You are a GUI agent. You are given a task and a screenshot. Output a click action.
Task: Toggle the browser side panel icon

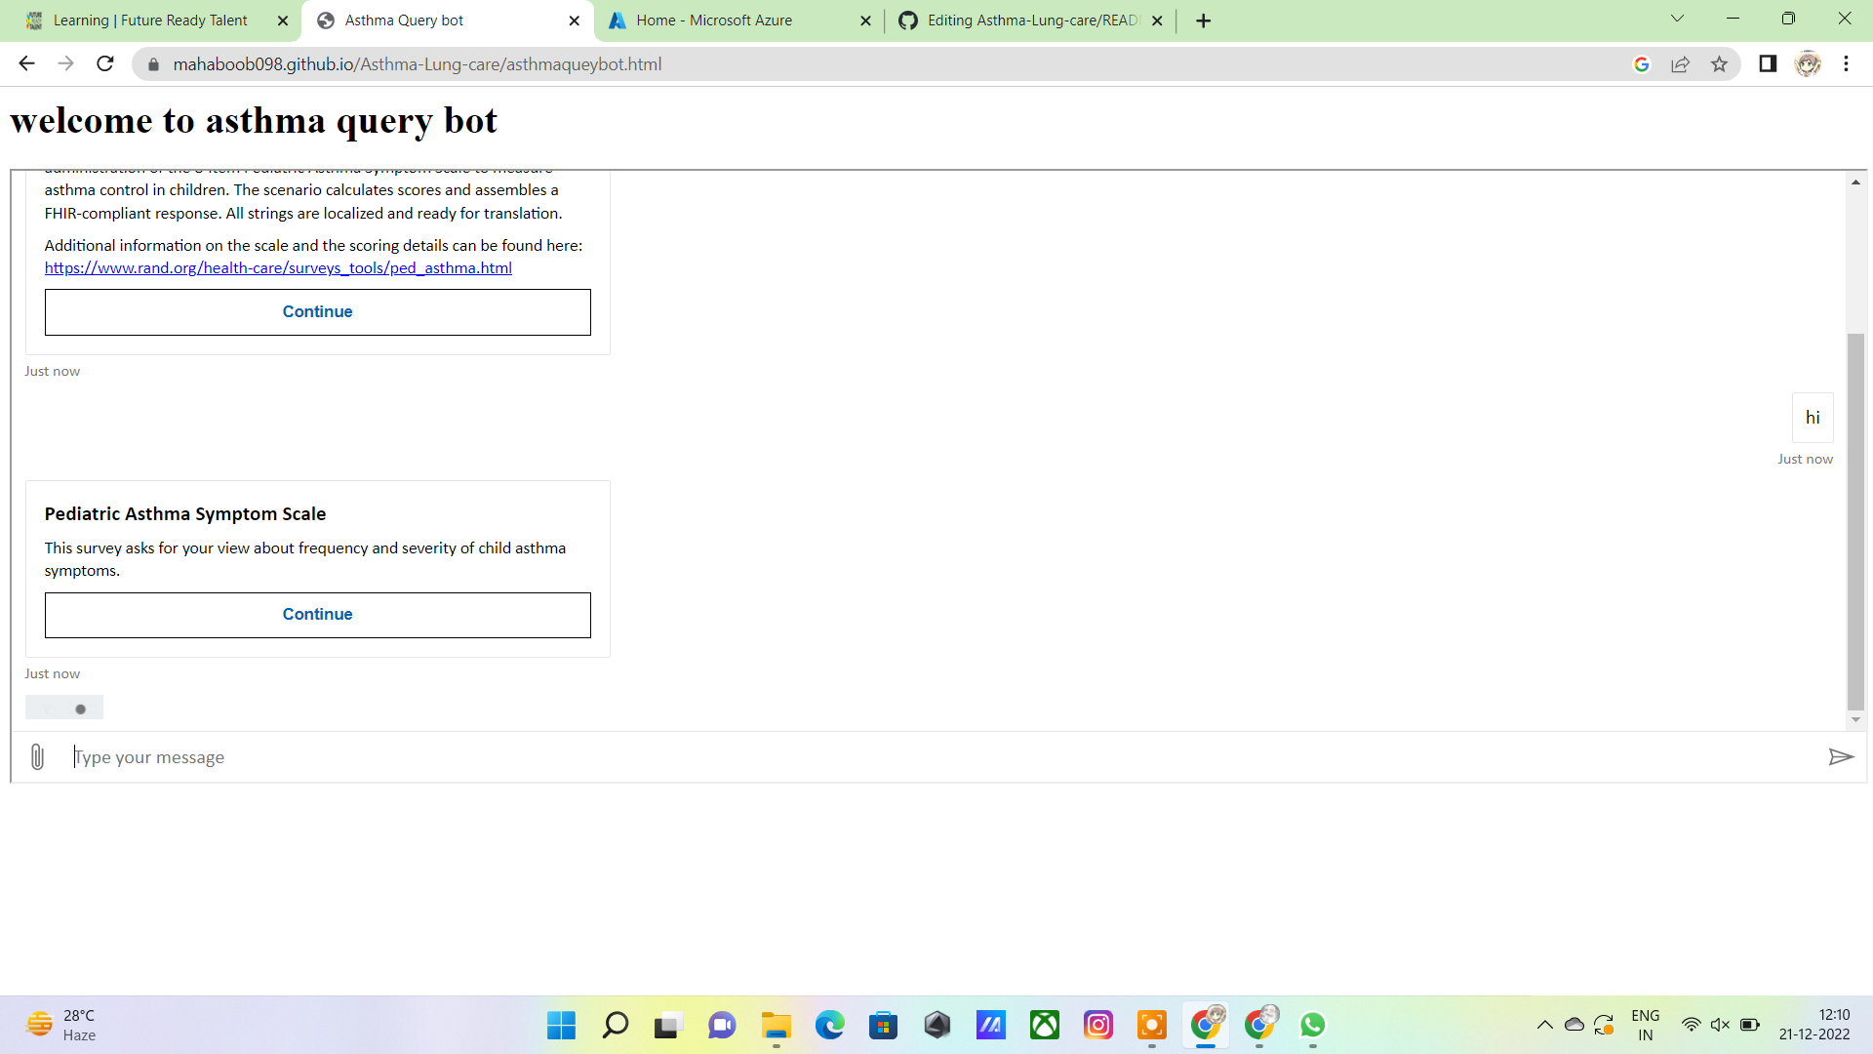tap(1768, 64)
